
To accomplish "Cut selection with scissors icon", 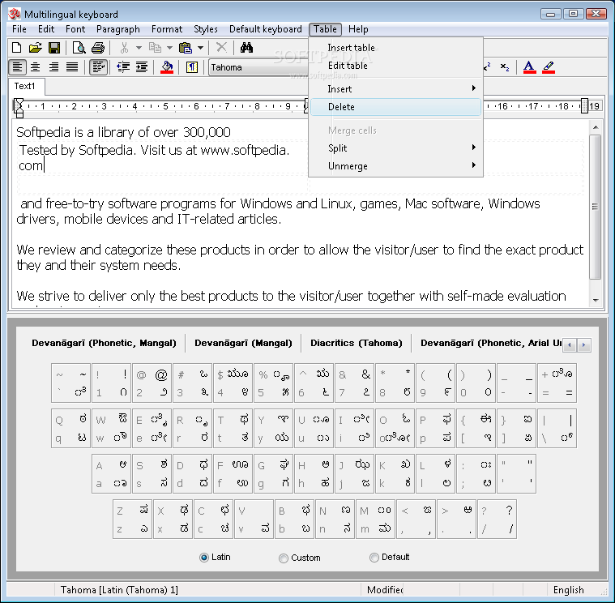I will (x=124, y=48).
